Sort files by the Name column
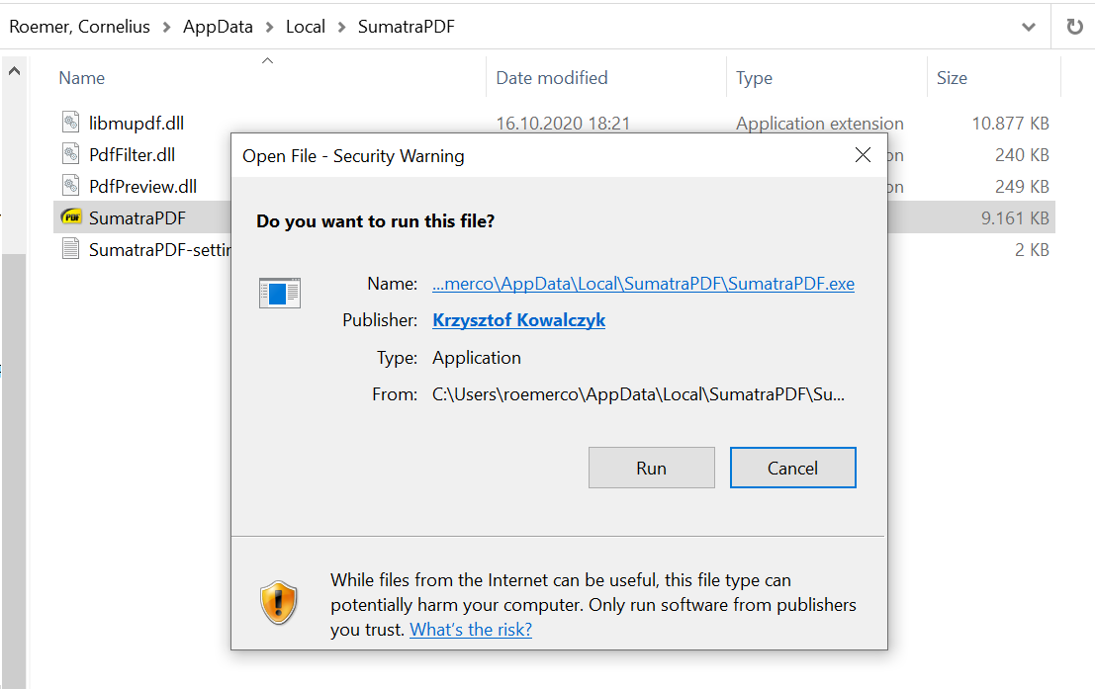This screenshot has height=689, width=1095. (x=82, y=77)
